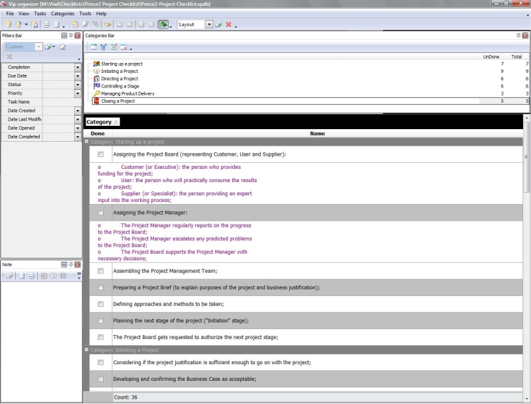
Task: Click the bullet list icon in Note panel
Action: coord(63,276)
